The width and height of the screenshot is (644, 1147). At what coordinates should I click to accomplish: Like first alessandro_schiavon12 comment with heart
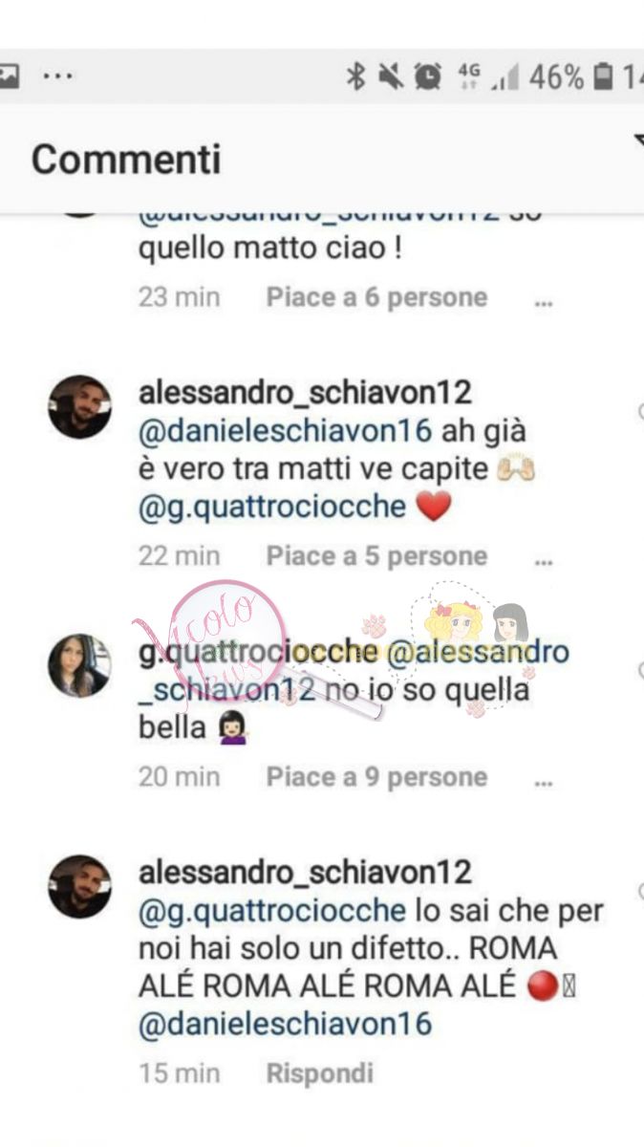pyautogui.click(x=640, y=412)
